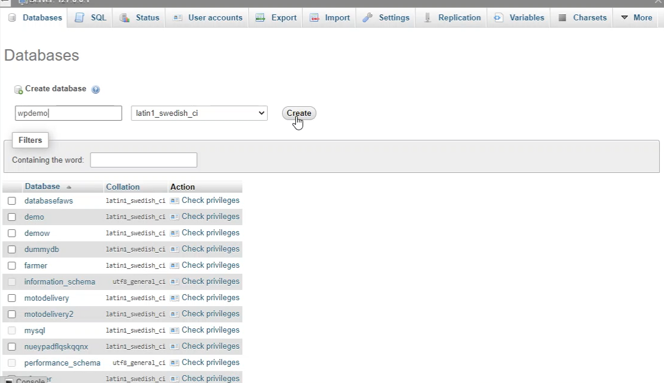Switch to the Status tab
Viewport: 664px width, 383px height.
tap(147, 18)
